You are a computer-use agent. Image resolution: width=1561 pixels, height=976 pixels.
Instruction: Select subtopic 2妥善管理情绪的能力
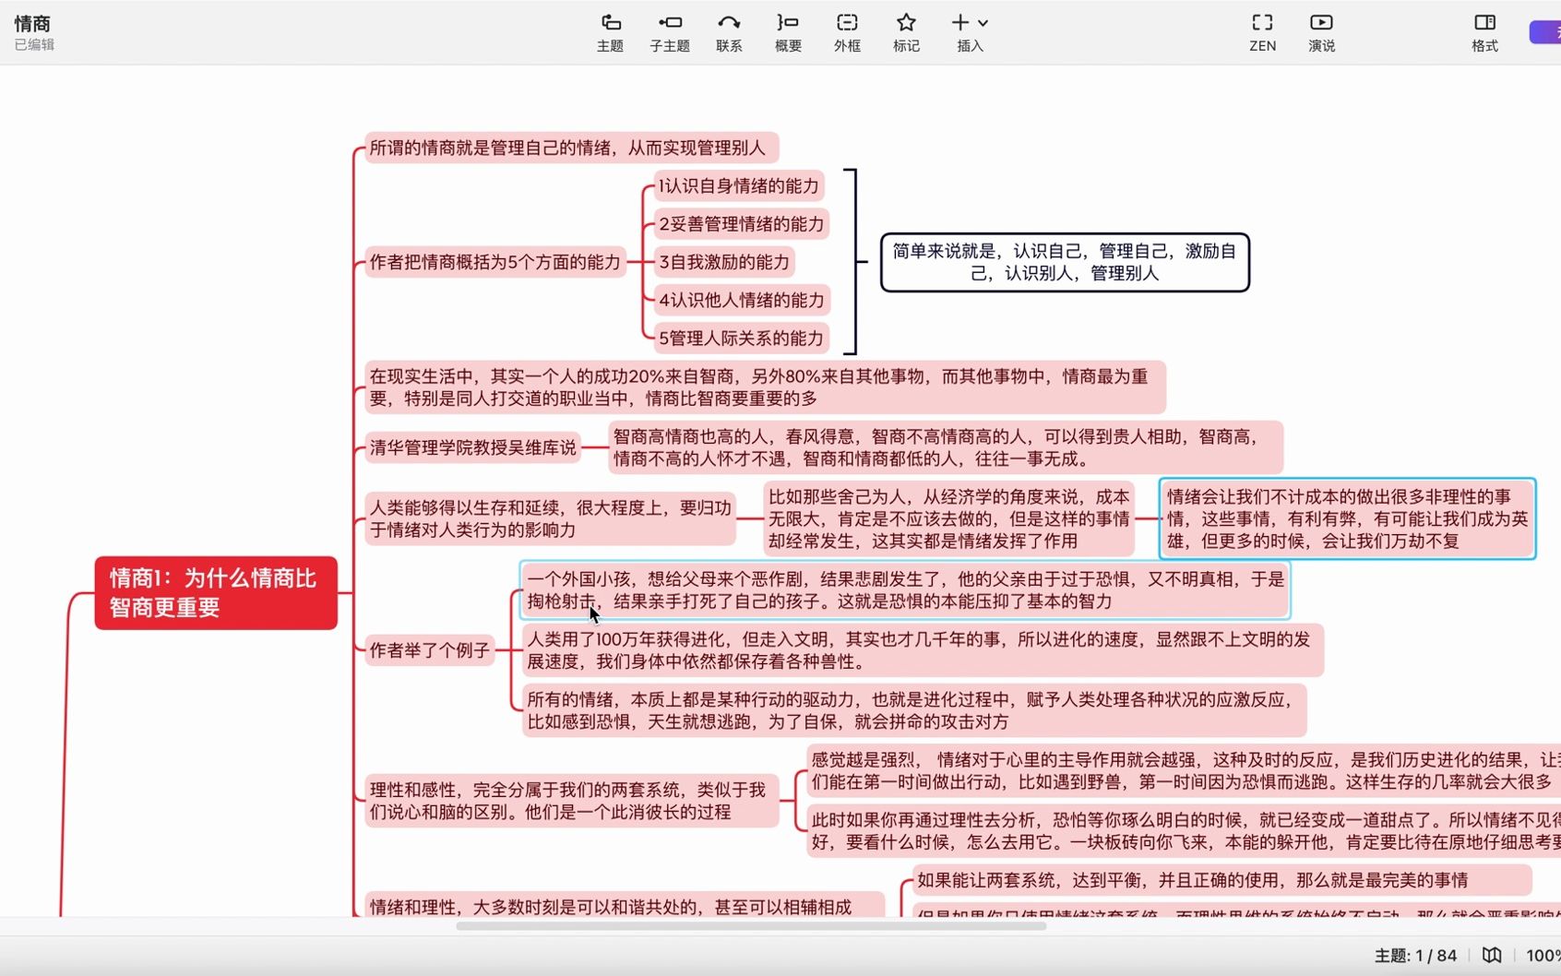pyautogui.click(x=742, y=224)
